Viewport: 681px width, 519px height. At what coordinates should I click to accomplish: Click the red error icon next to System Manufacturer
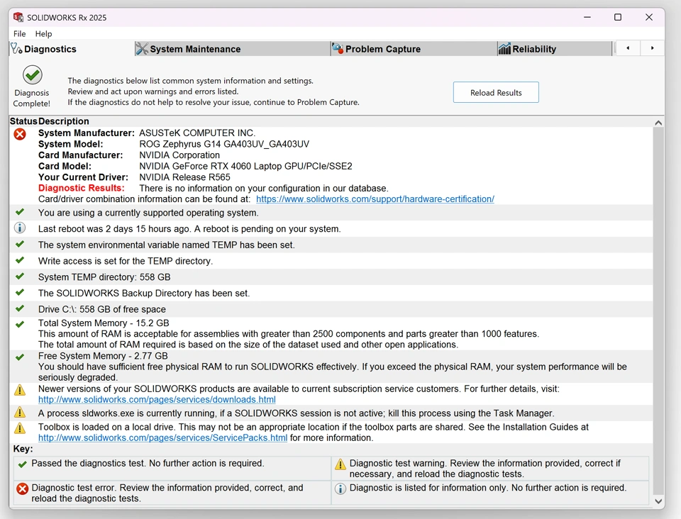(20, 134)
